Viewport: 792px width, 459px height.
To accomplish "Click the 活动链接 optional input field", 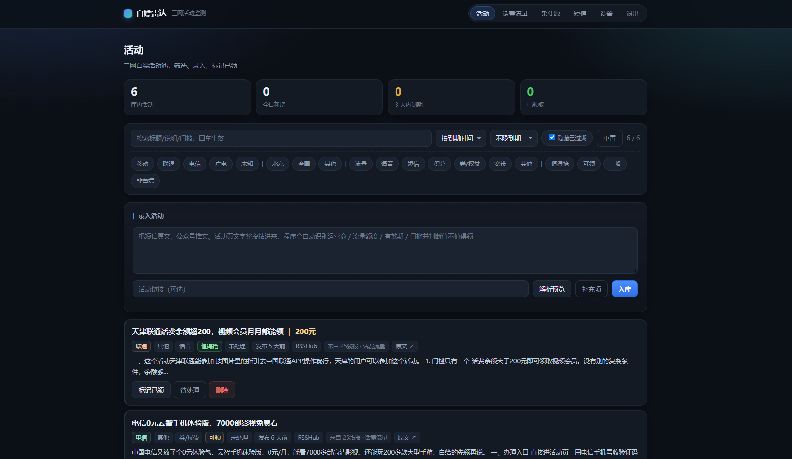I will (x=331, y=289).
